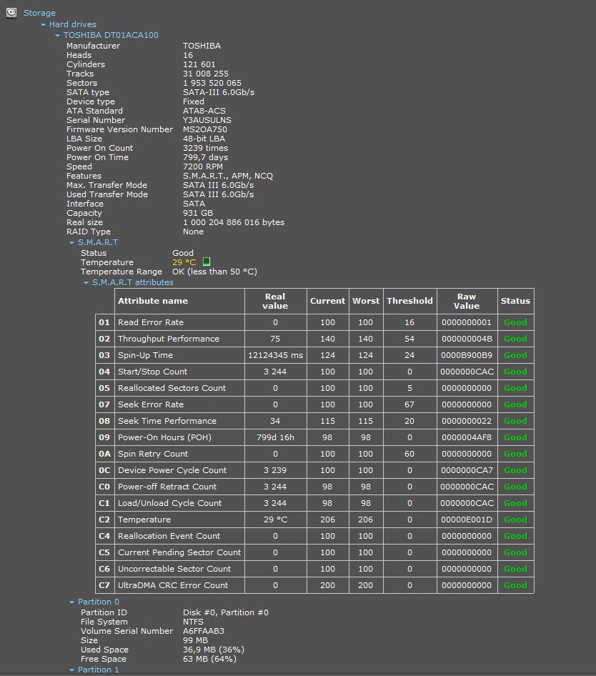This screenshot has width=596, height=676.
Task: Collapse the TOSHIBA DT01ACA100 node
Action: point(57,35)
